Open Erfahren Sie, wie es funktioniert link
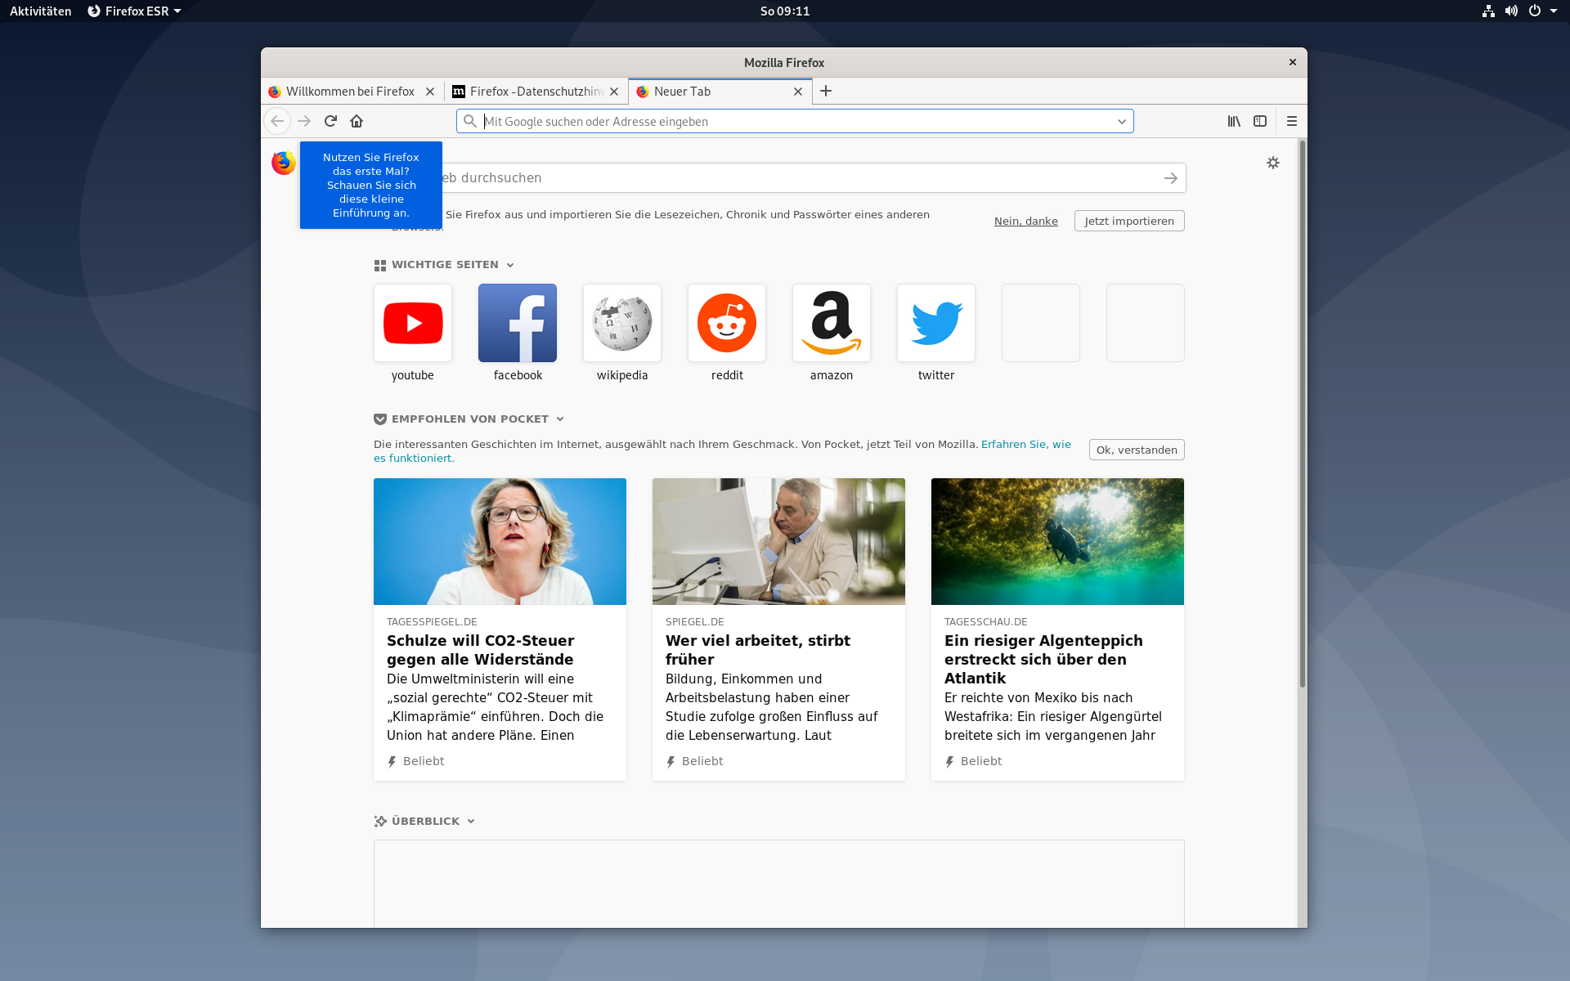Image resolution: width=1570 pixels, height=981 pixels. 1026,444
